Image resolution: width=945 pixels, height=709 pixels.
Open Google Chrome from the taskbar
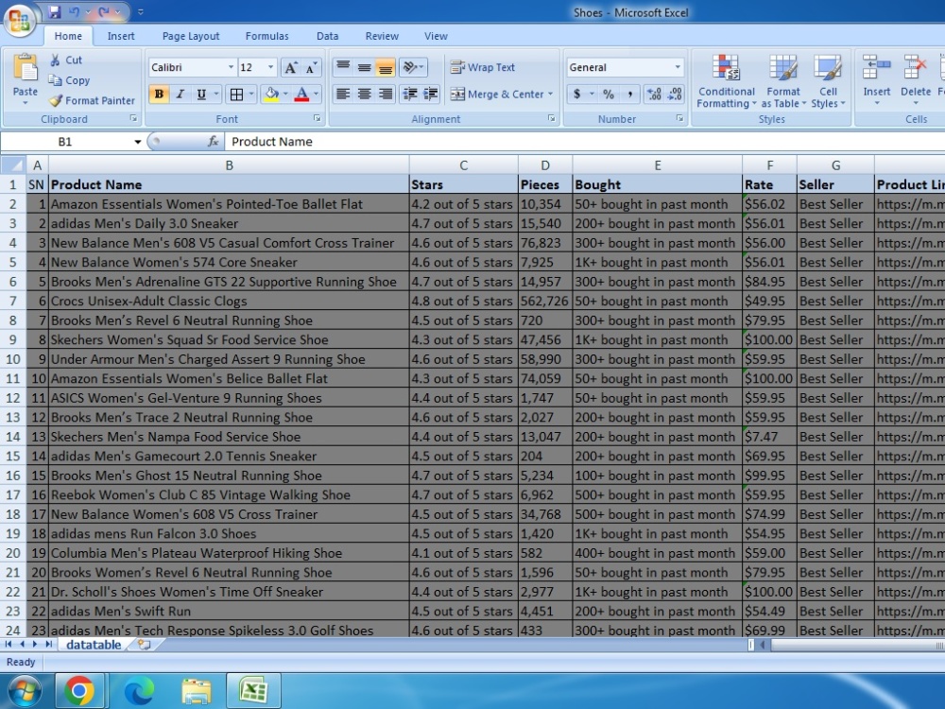pos(79,690)
